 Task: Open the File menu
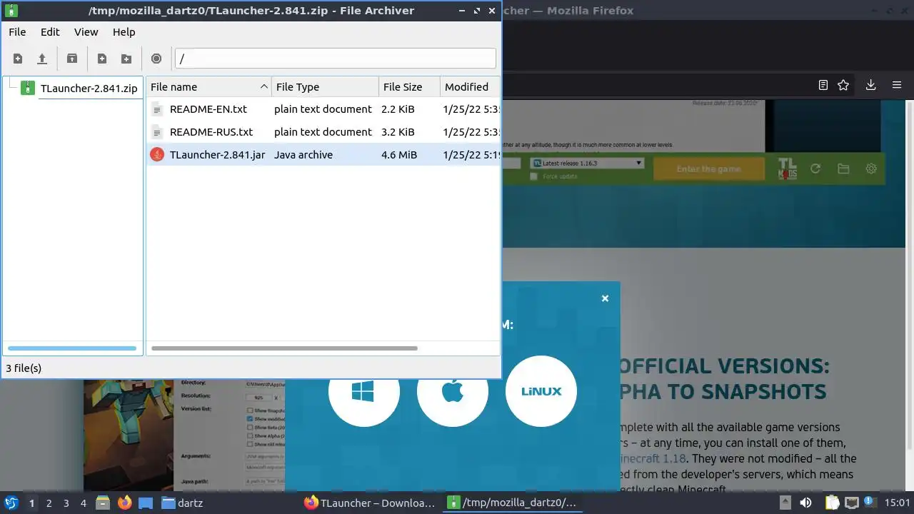pos(17,32)
